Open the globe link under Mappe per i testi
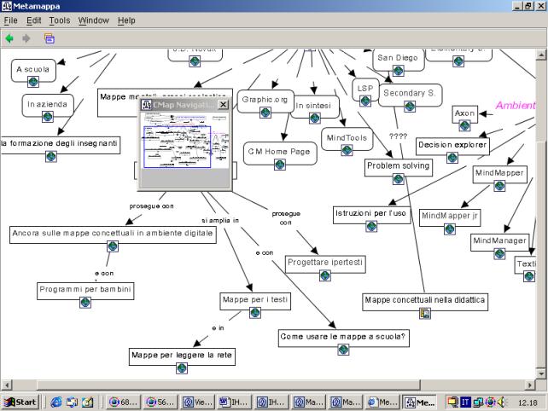Viewport: 548px width, 411px height. 255,313
